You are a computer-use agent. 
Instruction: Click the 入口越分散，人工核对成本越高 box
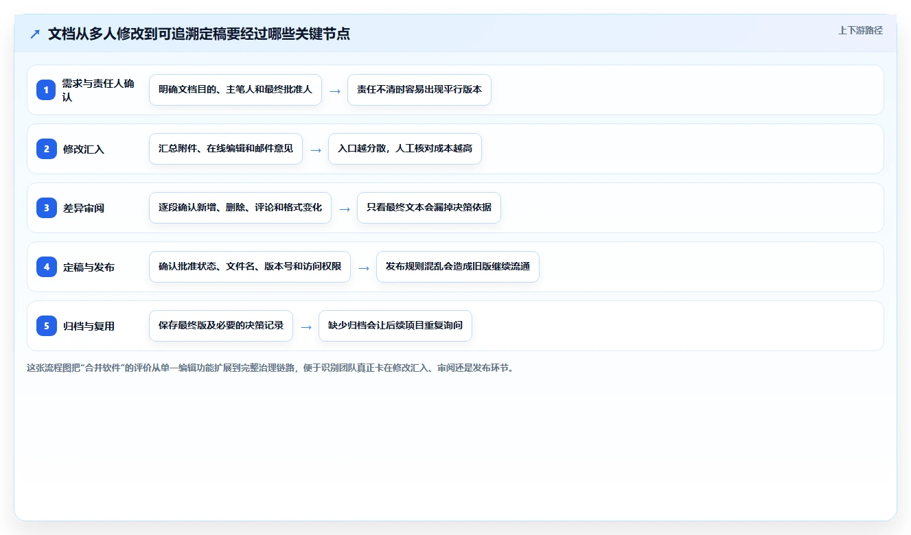(x=405, y=149)
